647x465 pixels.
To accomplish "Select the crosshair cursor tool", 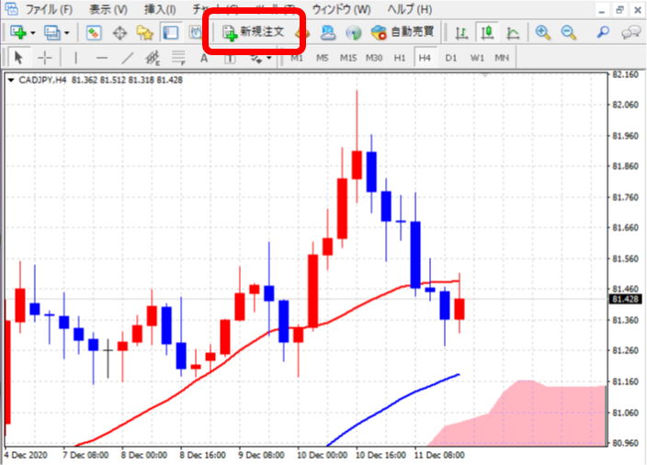I will [44, 58].
